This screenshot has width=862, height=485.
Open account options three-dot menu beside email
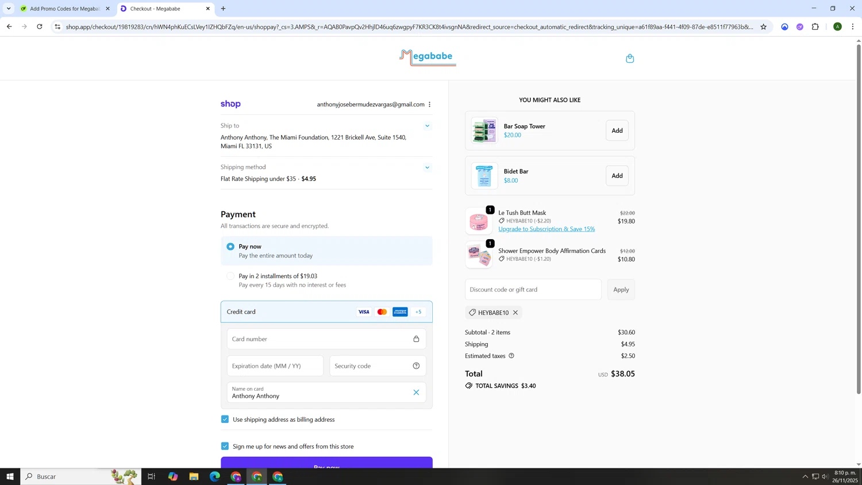(x=429, y=105)
